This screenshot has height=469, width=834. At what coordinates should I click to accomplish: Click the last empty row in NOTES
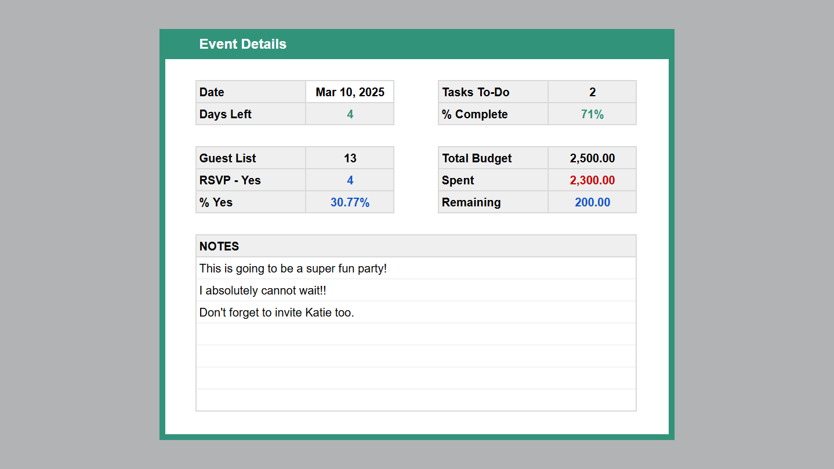[416, 399]
